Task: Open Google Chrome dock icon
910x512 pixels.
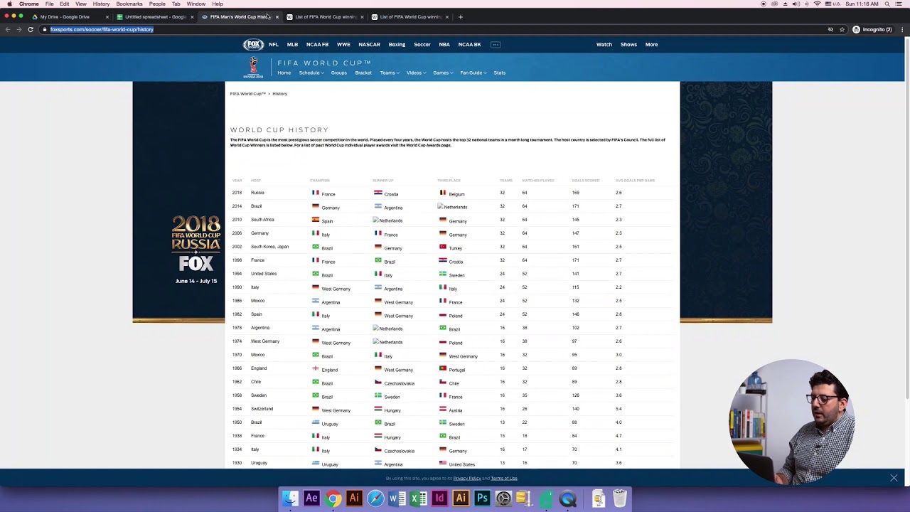Action: (333, 498)
